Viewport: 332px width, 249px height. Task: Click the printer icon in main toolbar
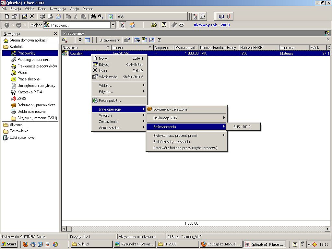point(42,17)
